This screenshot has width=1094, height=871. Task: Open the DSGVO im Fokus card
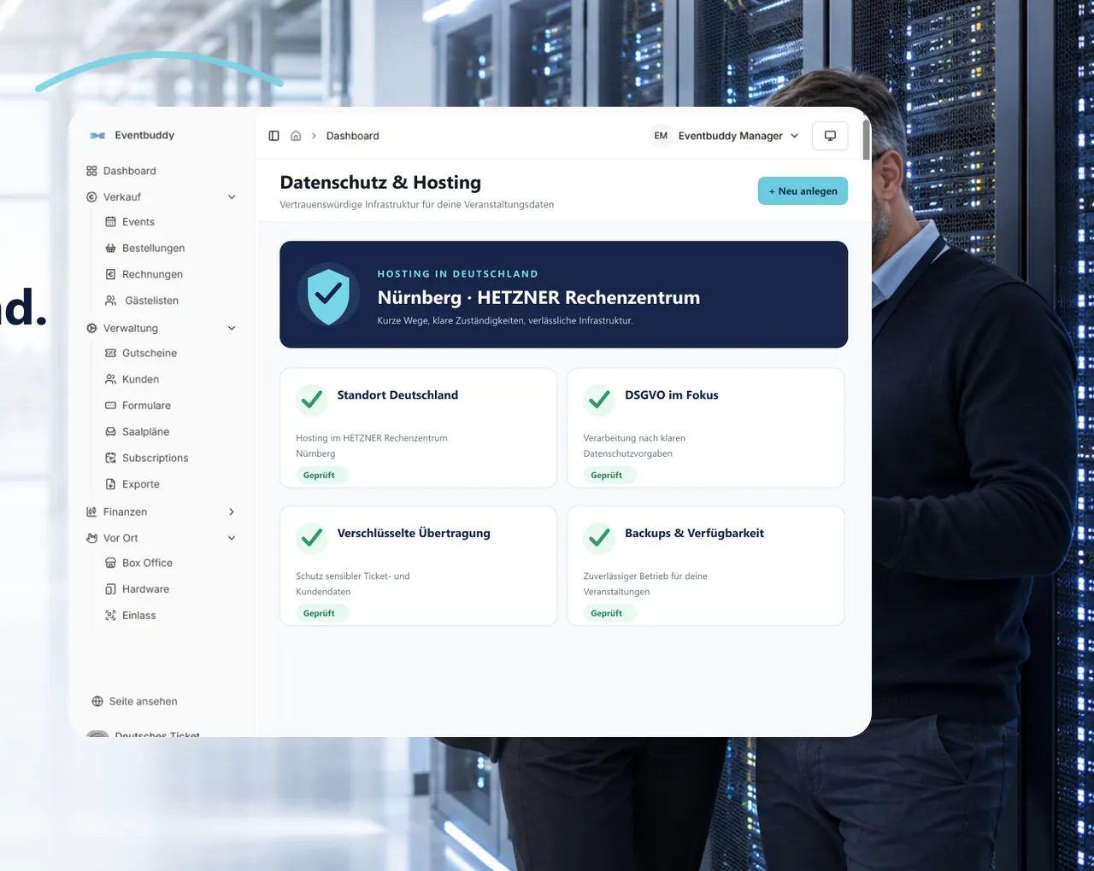[706, 428]
